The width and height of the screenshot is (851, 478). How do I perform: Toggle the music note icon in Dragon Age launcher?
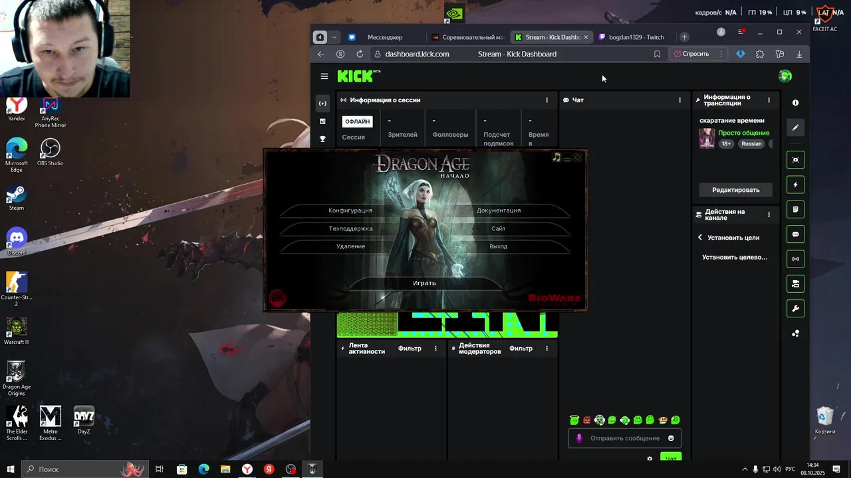[x=556, y=157]
